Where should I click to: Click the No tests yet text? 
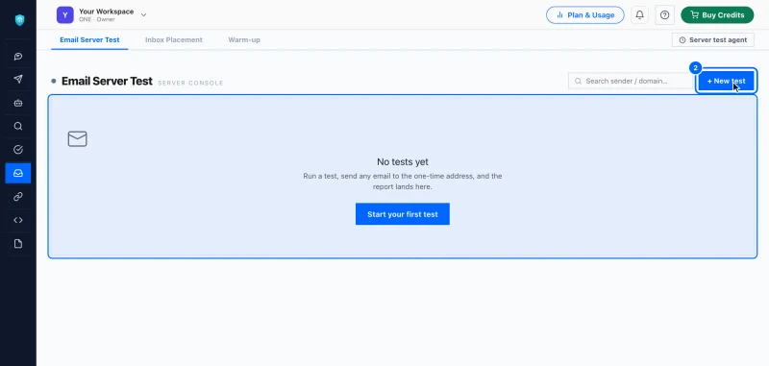point(403,161)
